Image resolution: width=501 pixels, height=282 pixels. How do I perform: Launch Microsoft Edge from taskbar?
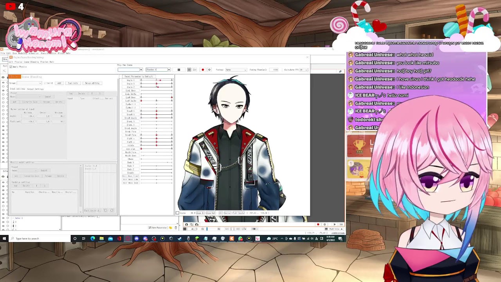click(93, 239)
